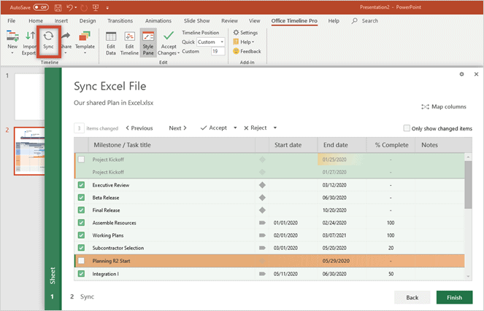Viewport: 484px width, 311px height.
Task: Click the milestone diamond for Beta Release
Action: [x=262, y=197]
